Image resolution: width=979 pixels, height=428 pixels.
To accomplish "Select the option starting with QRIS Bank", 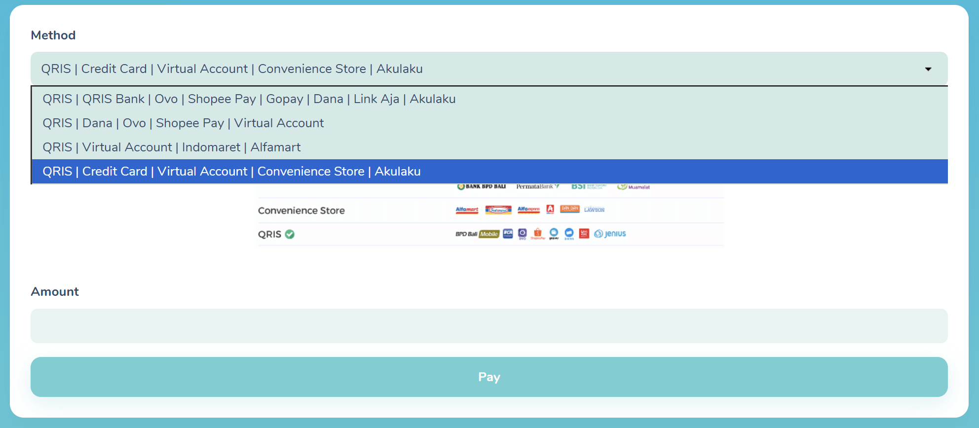I will click(x=249, y=99).
